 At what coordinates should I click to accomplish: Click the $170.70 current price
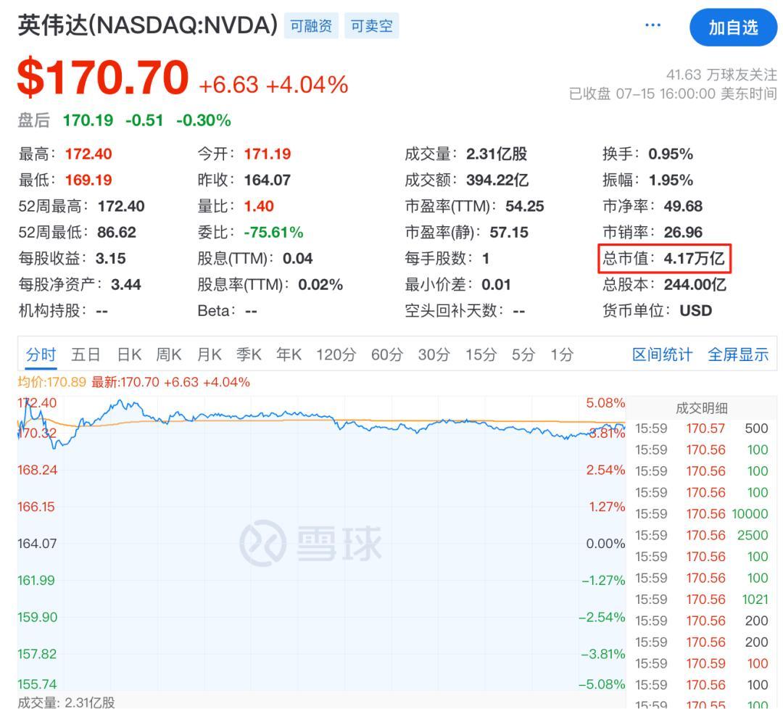point(103,78)
